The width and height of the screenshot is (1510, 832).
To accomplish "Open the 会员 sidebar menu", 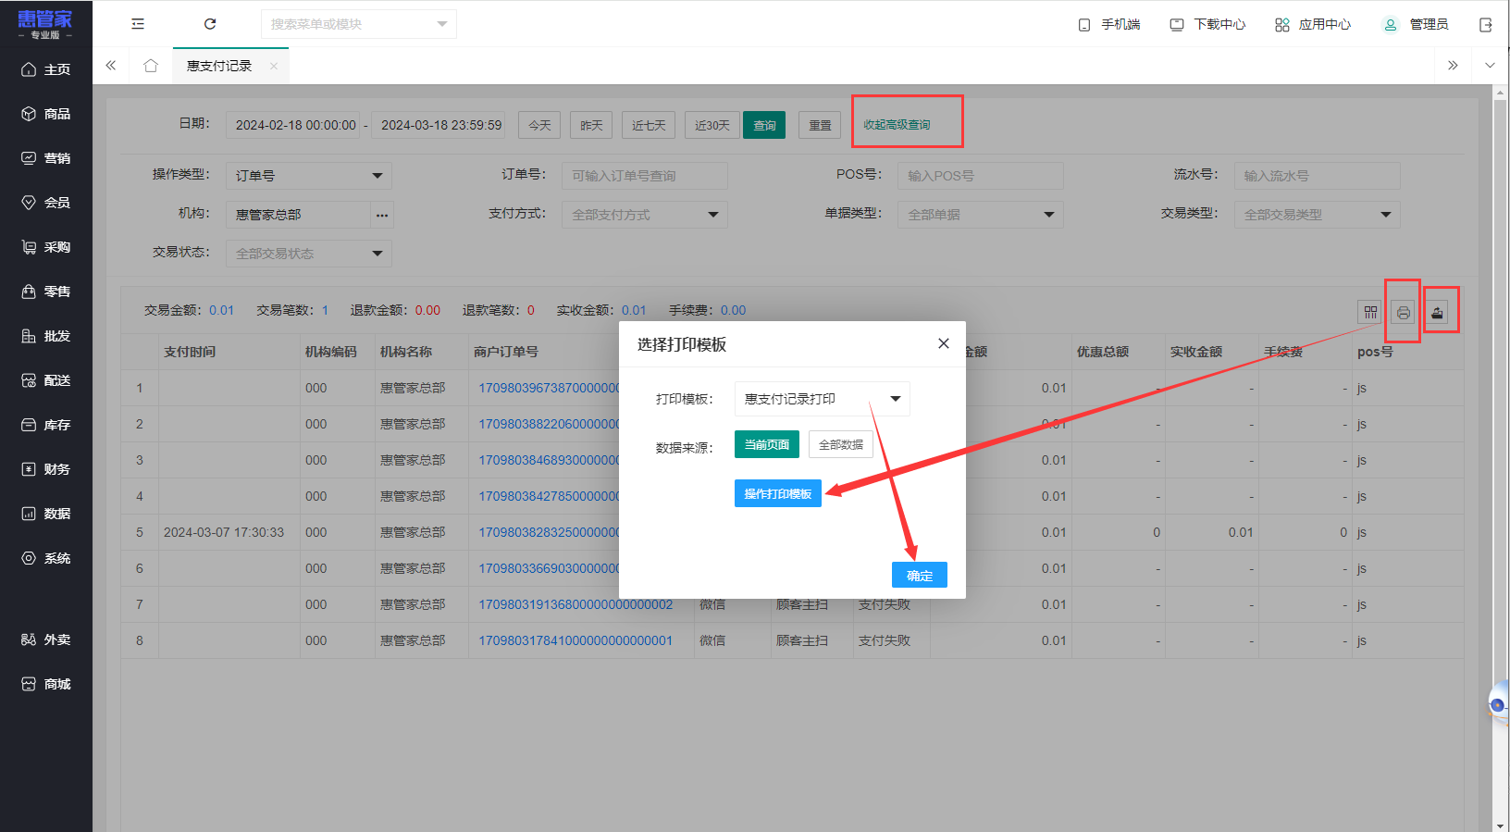I will 46,203.
